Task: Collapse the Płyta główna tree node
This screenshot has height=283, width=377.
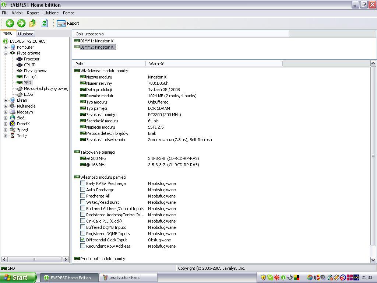Action: 6,53
